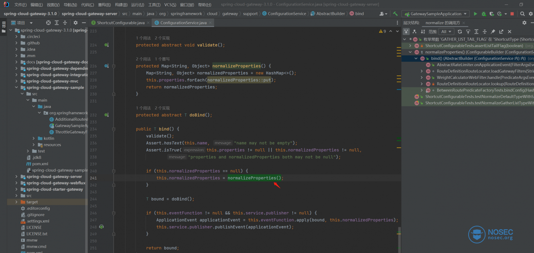Click gutter marker icon at line 232
This screenshot has width=534, height=253.
point(106,115)
